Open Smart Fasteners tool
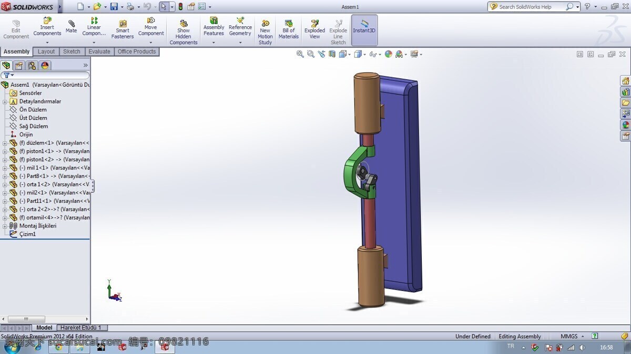 123,29
